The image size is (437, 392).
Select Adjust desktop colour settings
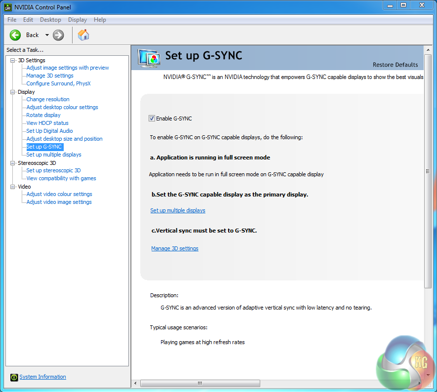click(62, 107)
